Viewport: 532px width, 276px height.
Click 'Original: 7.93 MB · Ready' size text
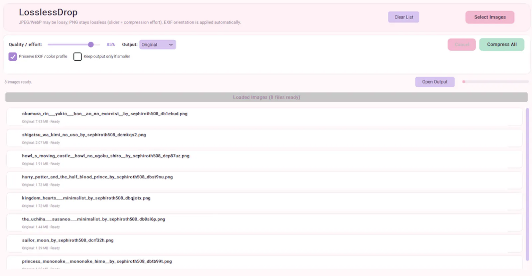pyautogui.click(x=41, y=122)
